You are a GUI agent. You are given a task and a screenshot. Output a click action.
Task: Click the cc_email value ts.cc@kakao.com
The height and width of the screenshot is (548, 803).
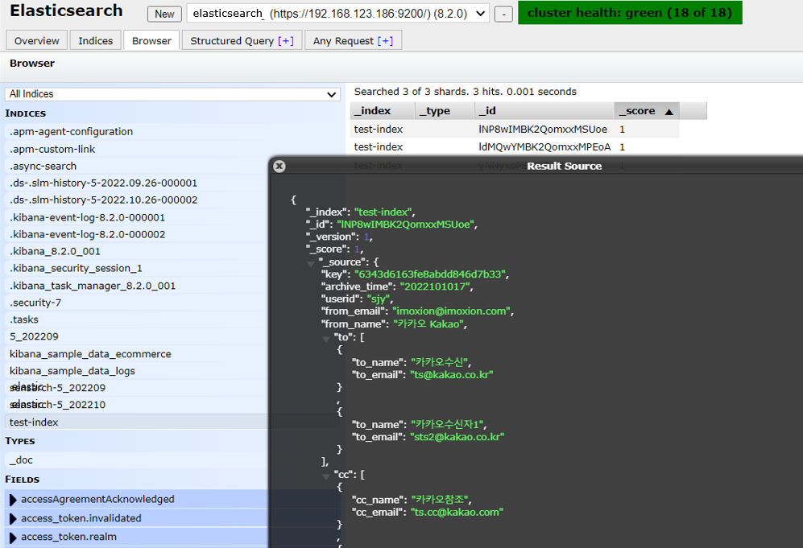[x=457, y=512]
